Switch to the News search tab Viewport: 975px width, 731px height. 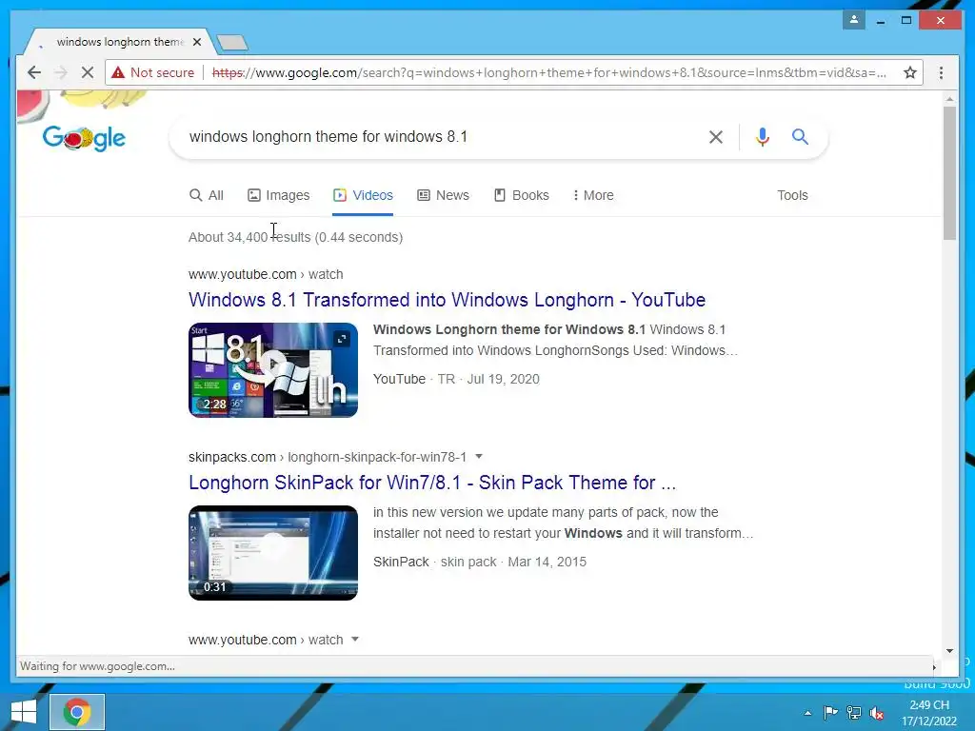tap(444, 195)
